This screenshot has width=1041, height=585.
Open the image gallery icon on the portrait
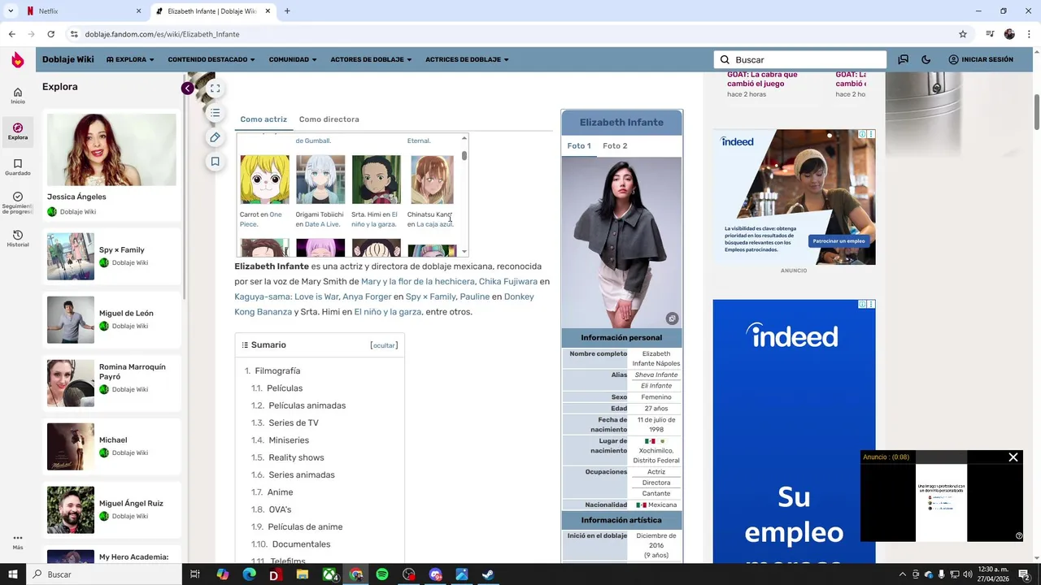(672, 318)
